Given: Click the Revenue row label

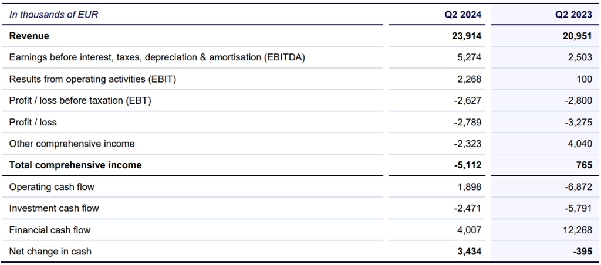Looking at the screenshot, I should pyautogui.click(x=29, y=36).
